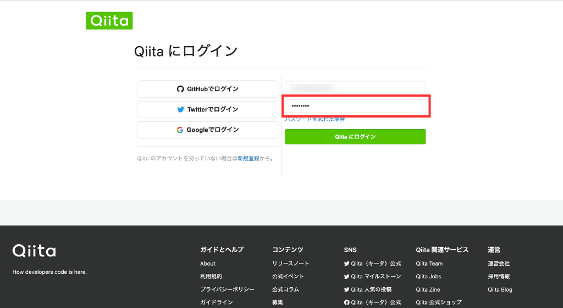
Task: Open Twitter link Qiita（キータ）公式
Action: point(372,264)
